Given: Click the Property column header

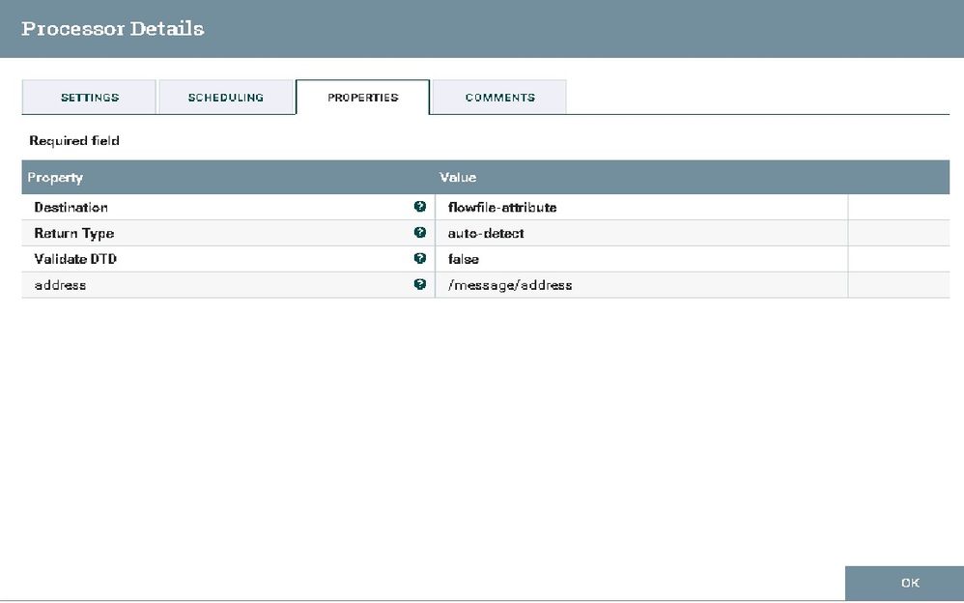Looking at the screenshot, I should (x=55, y=177).
